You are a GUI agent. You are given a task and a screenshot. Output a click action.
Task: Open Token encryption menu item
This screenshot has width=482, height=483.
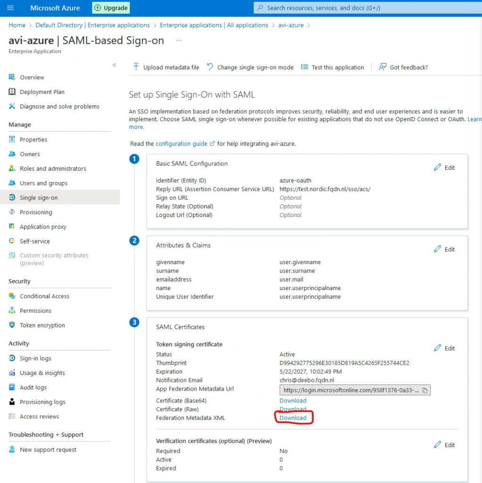[42, 325]
